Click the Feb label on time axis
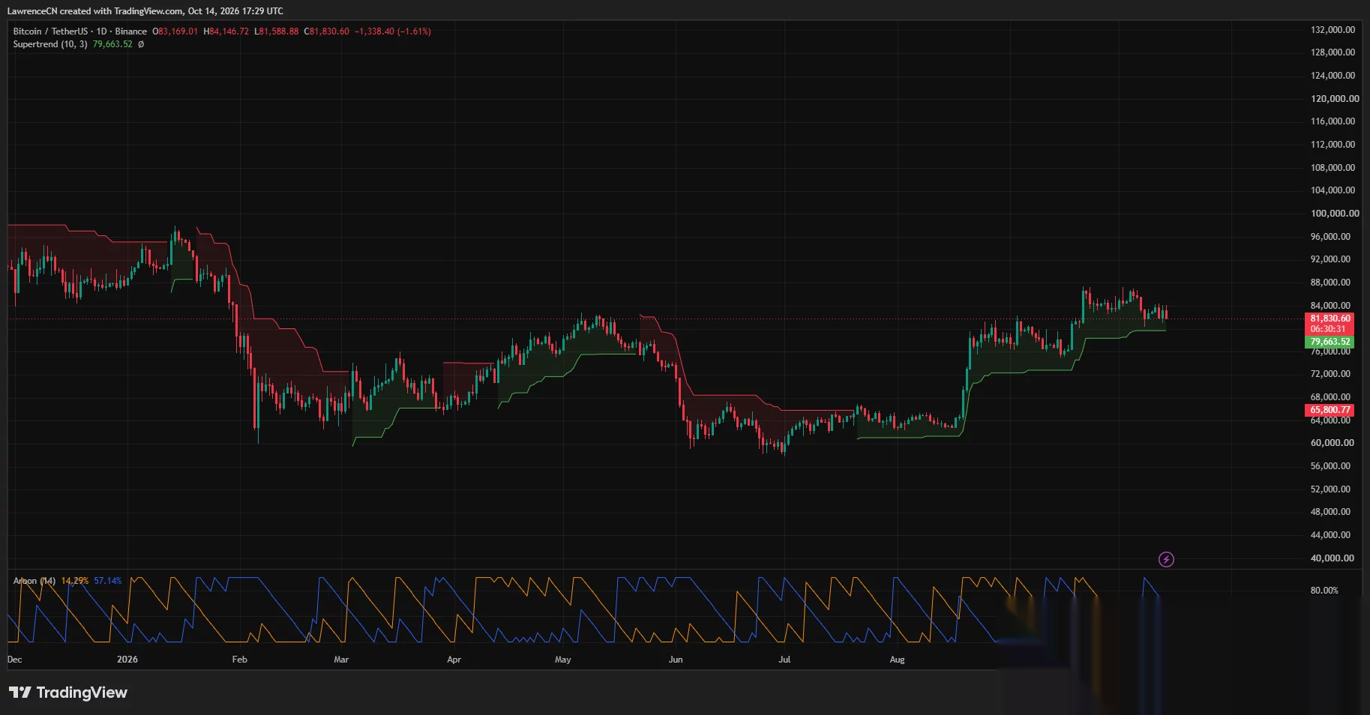This screenshot has width=1370, height=715. 239,660
